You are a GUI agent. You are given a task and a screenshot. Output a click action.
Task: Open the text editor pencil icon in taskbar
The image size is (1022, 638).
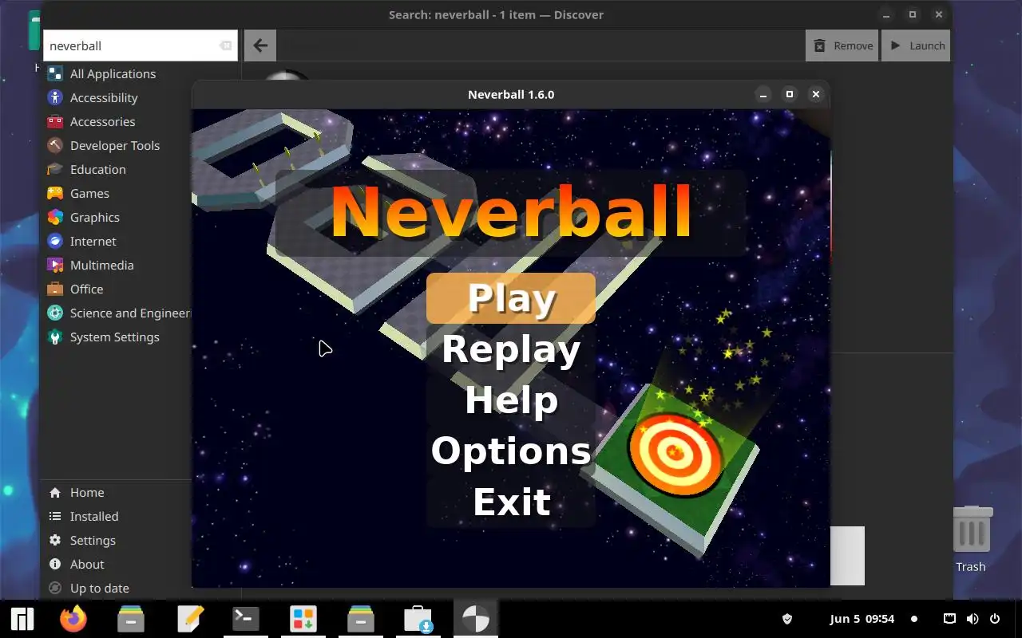[190, 619]
